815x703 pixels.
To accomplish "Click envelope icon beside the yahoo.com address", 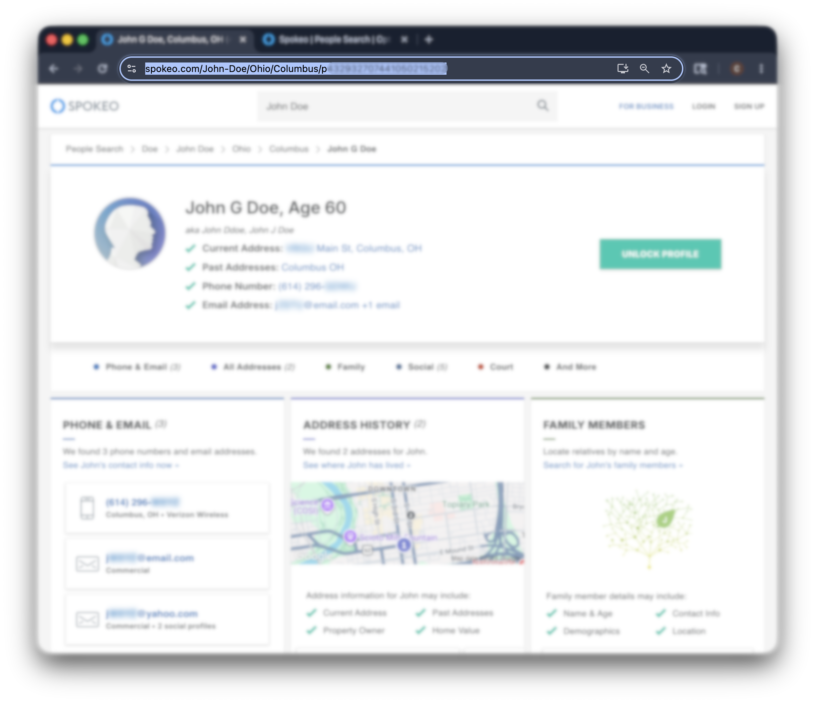I will (x=87, y=619).
